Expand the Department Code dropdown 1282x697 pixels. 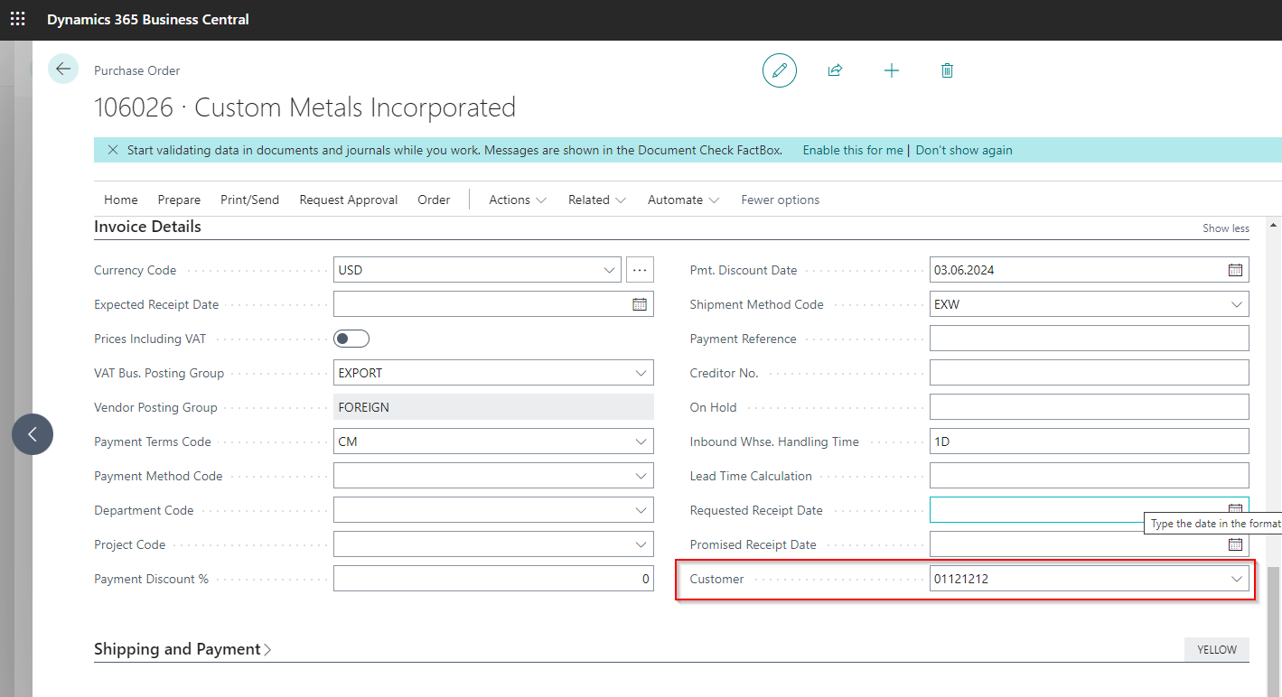tap(641, 510)
